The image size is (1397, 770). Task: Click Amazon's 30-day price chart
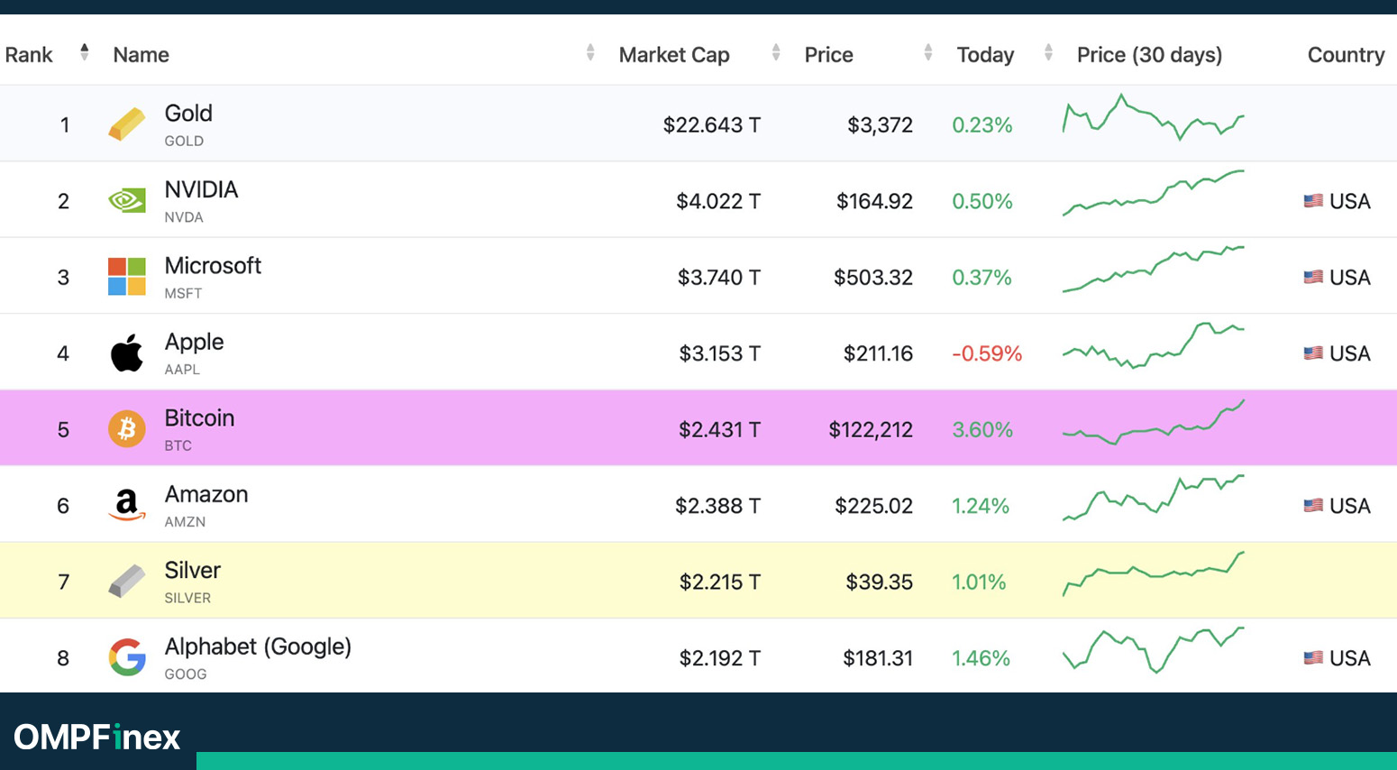click(1154, 498)
